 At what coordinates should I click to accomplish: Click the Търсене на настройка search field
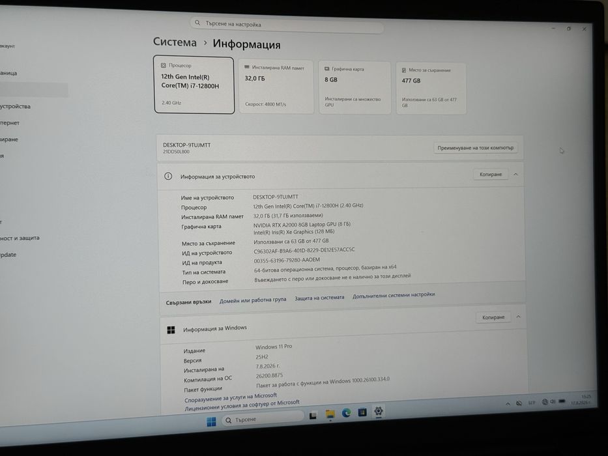point(287,25)
